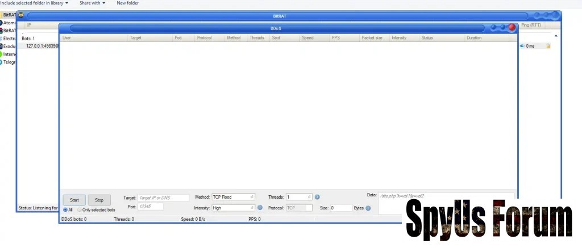582x248 pixels.
Task: Open Include selected folder in library menu
Action: [x=34, y=3]
